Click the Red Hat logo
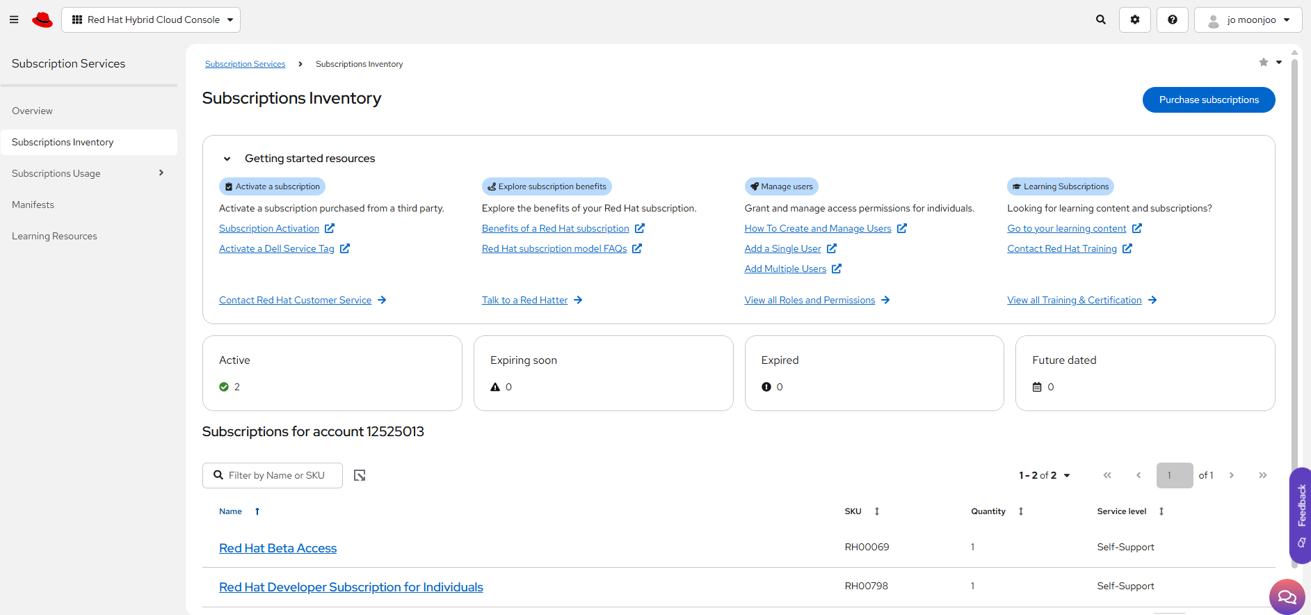 click(x=42, y=19)
